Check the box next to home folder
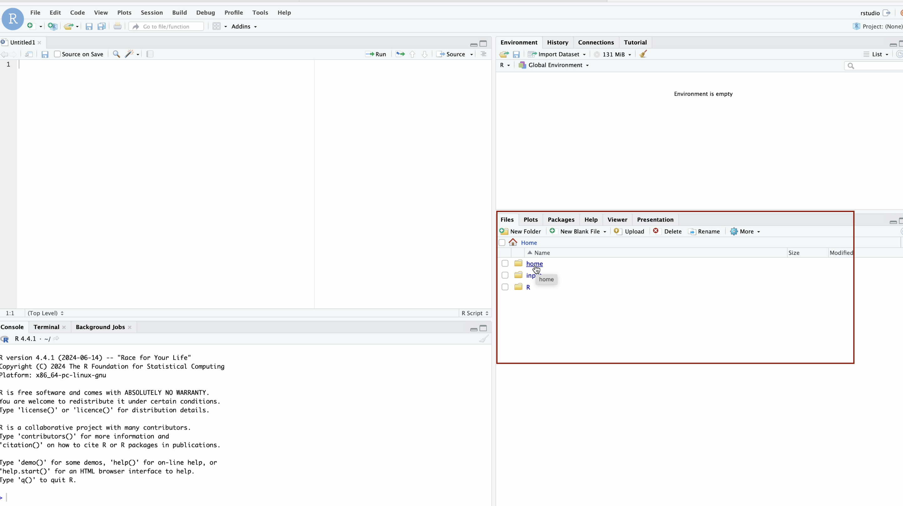The image size is (903, 506). [x=505, y=264]
